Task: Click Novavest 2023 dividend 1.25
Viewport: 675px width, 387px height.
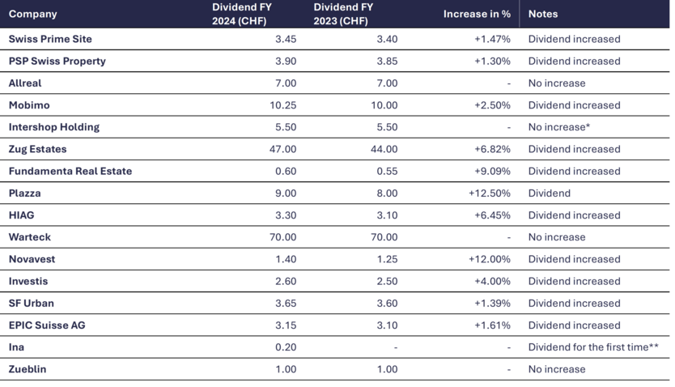Action: pyautogui.click(x=387, y=259)
